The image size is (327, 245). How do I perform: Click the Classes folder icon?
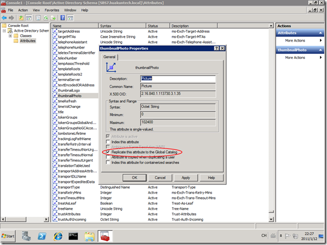pos(16,36)
